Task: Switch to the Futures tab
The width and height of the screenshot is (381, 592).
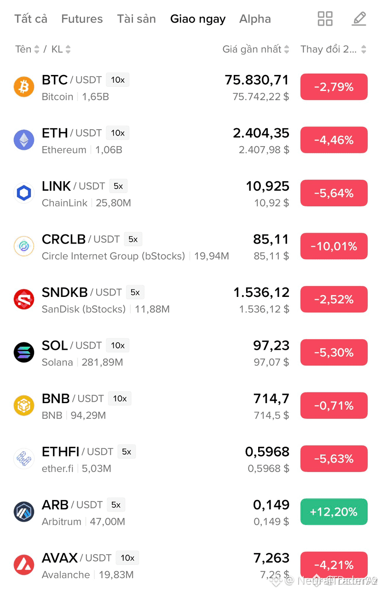Action: coord(82,19)
